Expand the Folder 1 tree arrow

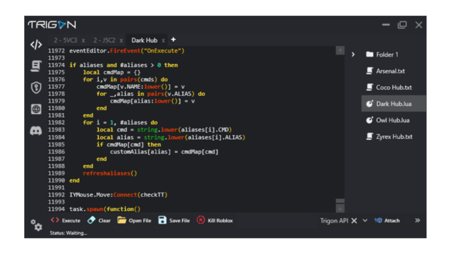tap(353, 55)
